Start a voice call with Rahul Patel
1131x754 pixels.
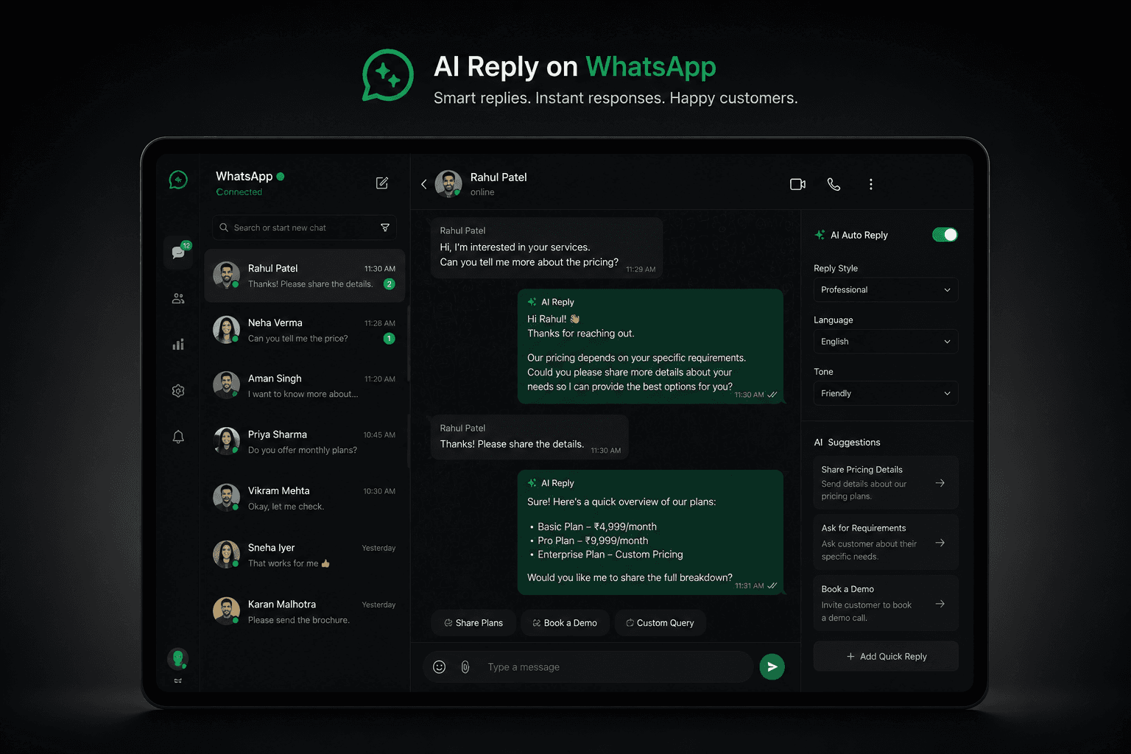click(x=834, y=184)
